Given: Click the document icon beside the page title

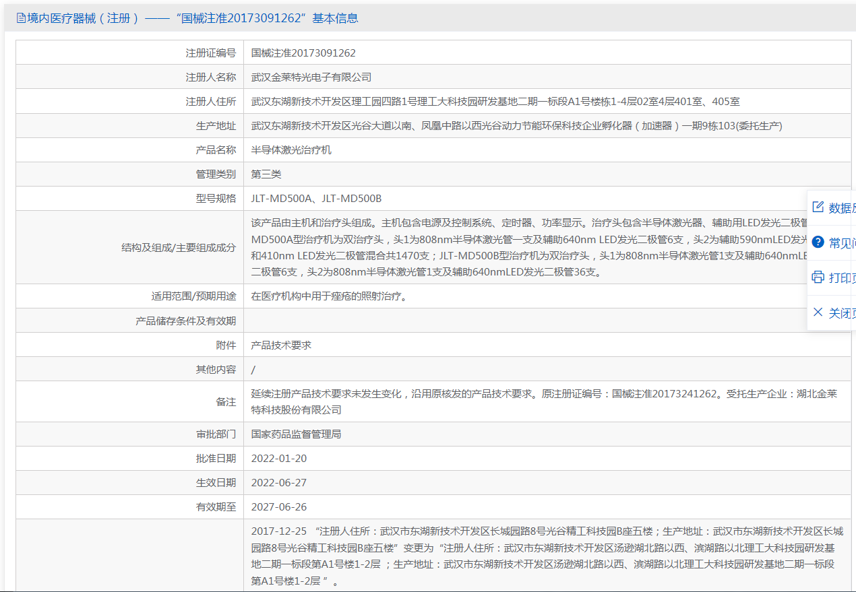Looking at the screenshot, I should 20,19.
